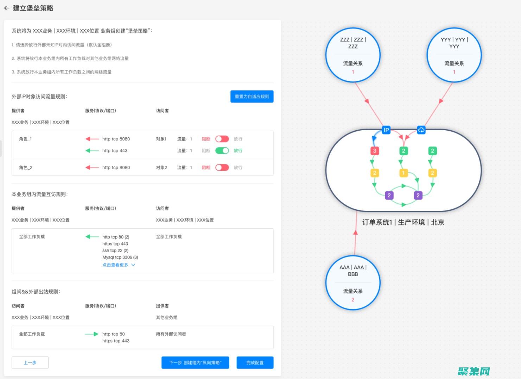Viewport: 521px width, 379px height.
Task: Switch 角色_1 http tcp 443 back to 阻断
Action: pos(222,150)
